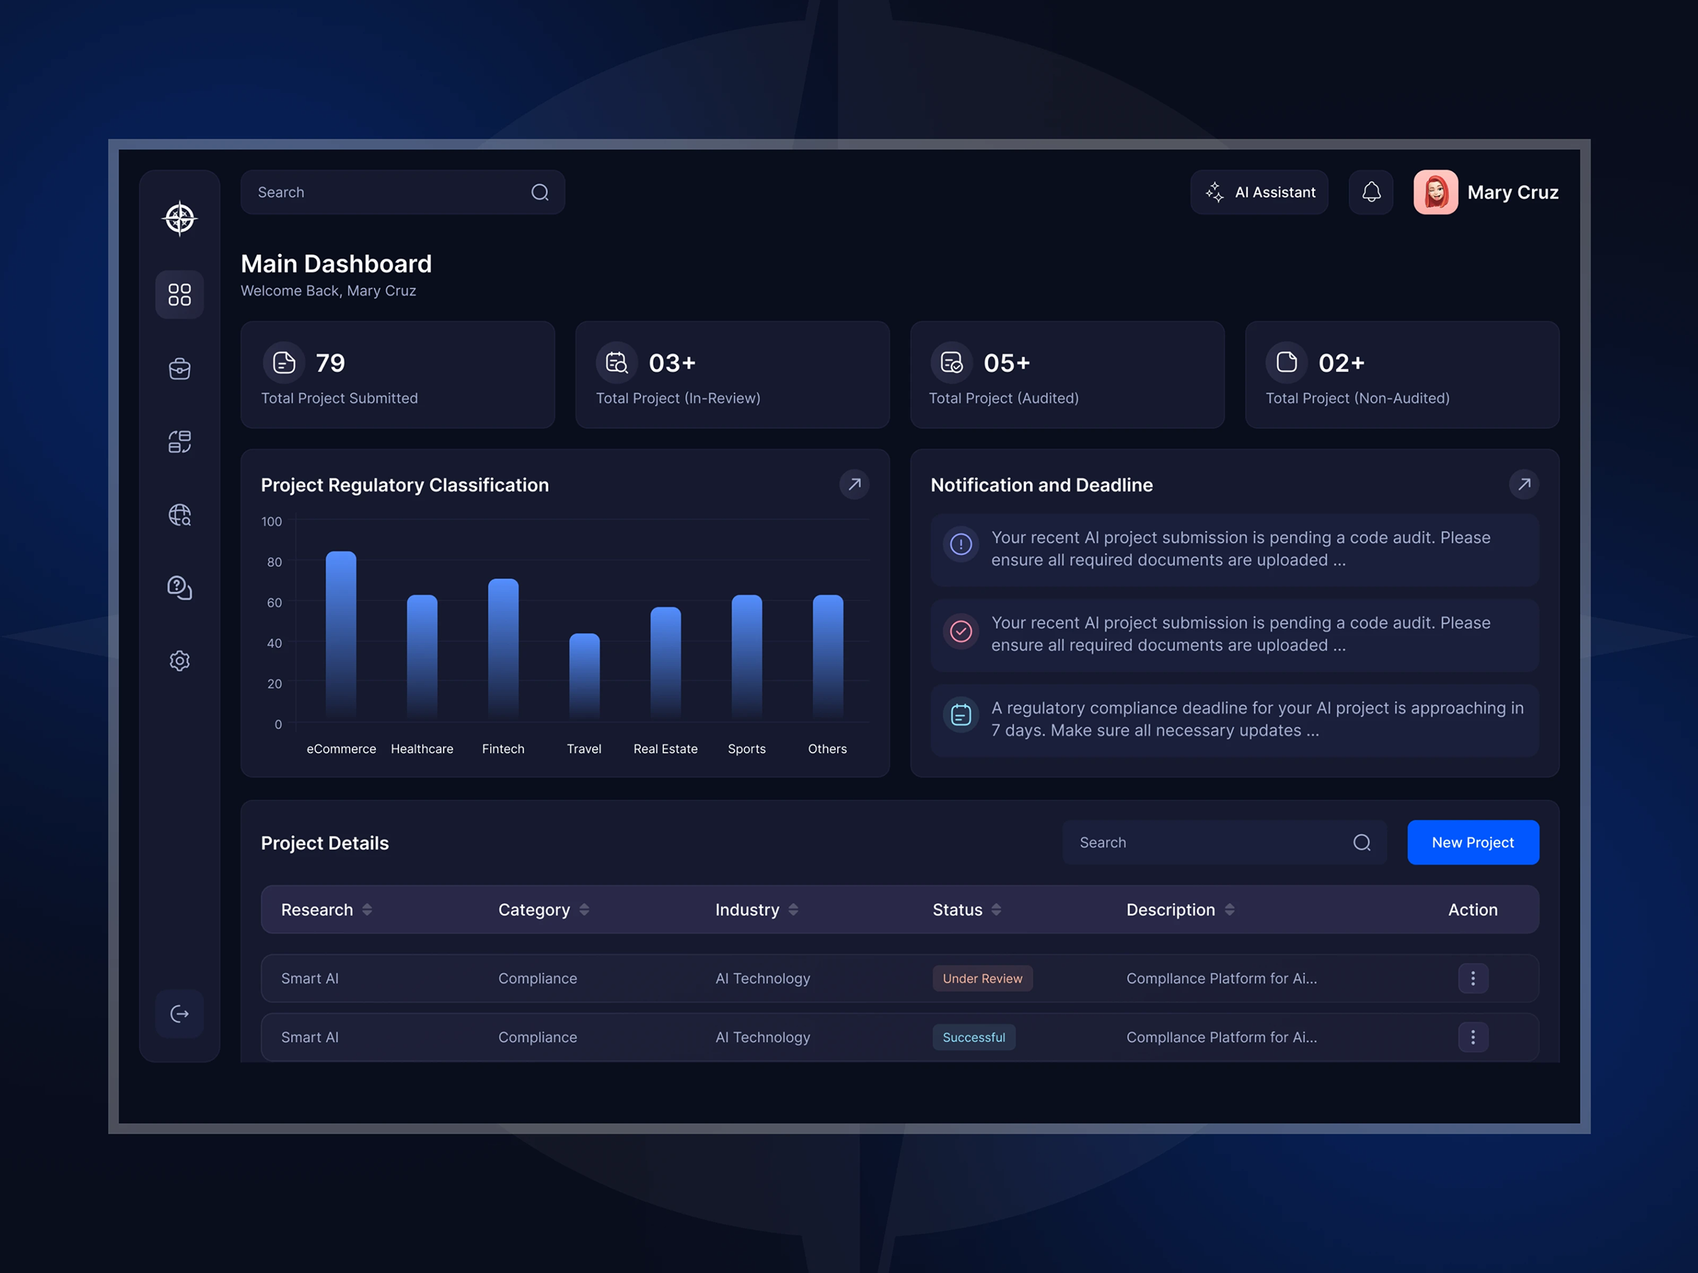Open action menu for Under Review row
Image resolution: width=1698 pixels, height=1273 pixels.
(1473, 979)
